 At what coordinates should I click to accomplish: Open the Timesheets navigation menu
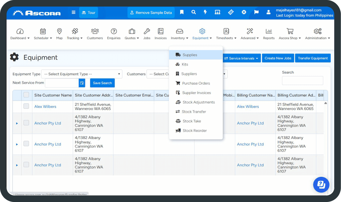click(226, 34)
